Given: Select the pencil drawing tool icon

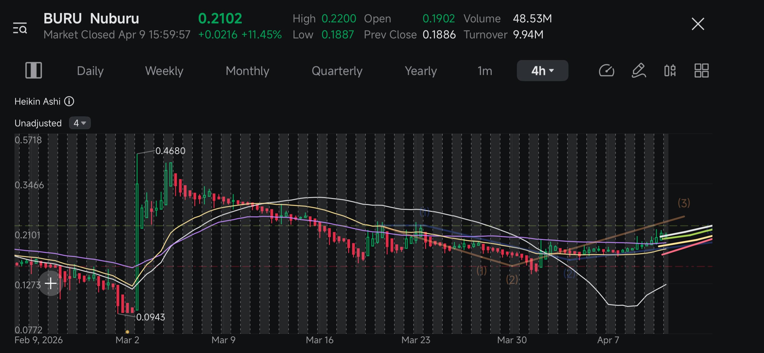Looking at the screenshot, I should click(639, 71).
